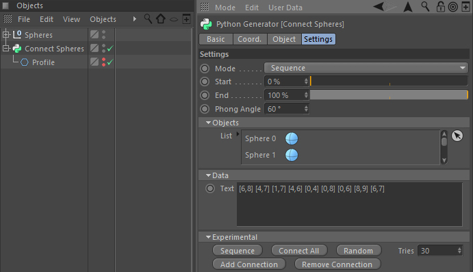The image size is (473, 272).
Task: Open the Edit menu in Objects manager
Action: point(47,19)
